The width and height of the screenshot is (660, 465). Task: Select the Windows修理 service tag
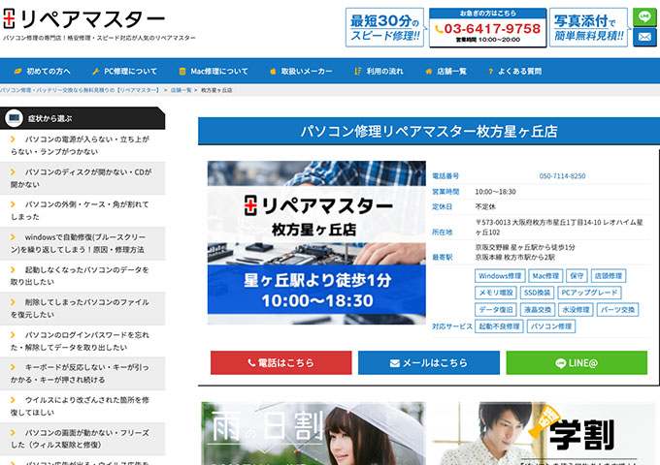pos(500,276)
